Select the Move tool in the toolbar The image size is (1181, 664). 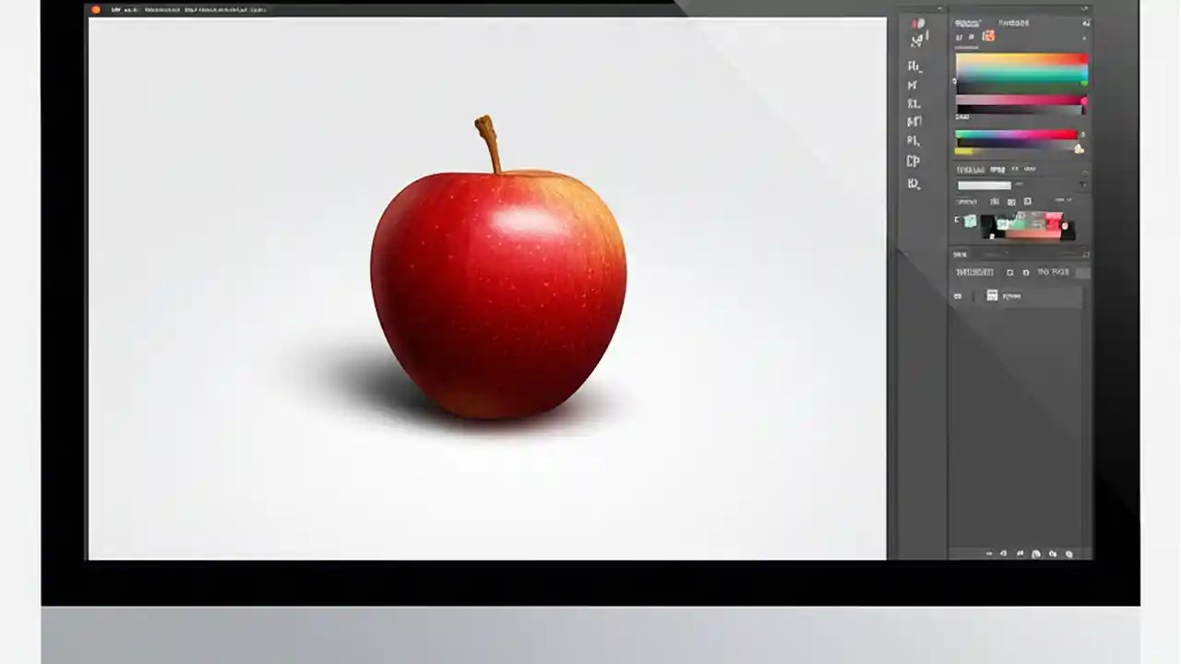(913, 41)
